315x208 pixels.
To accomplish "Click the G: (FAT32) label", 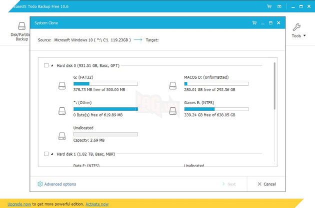I will (83, 77).
